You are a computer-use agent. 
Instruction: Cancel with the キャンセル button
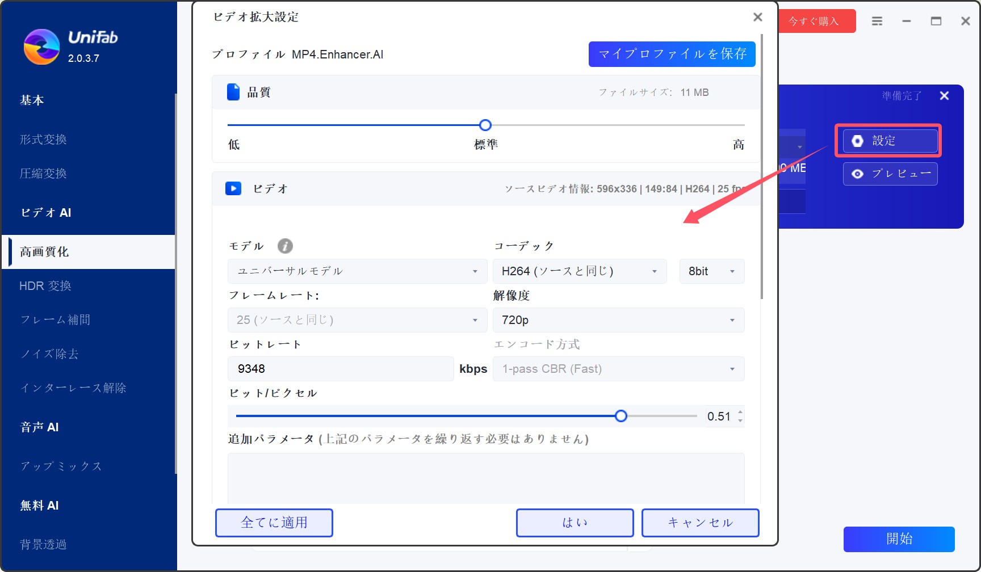pos(700,523)
